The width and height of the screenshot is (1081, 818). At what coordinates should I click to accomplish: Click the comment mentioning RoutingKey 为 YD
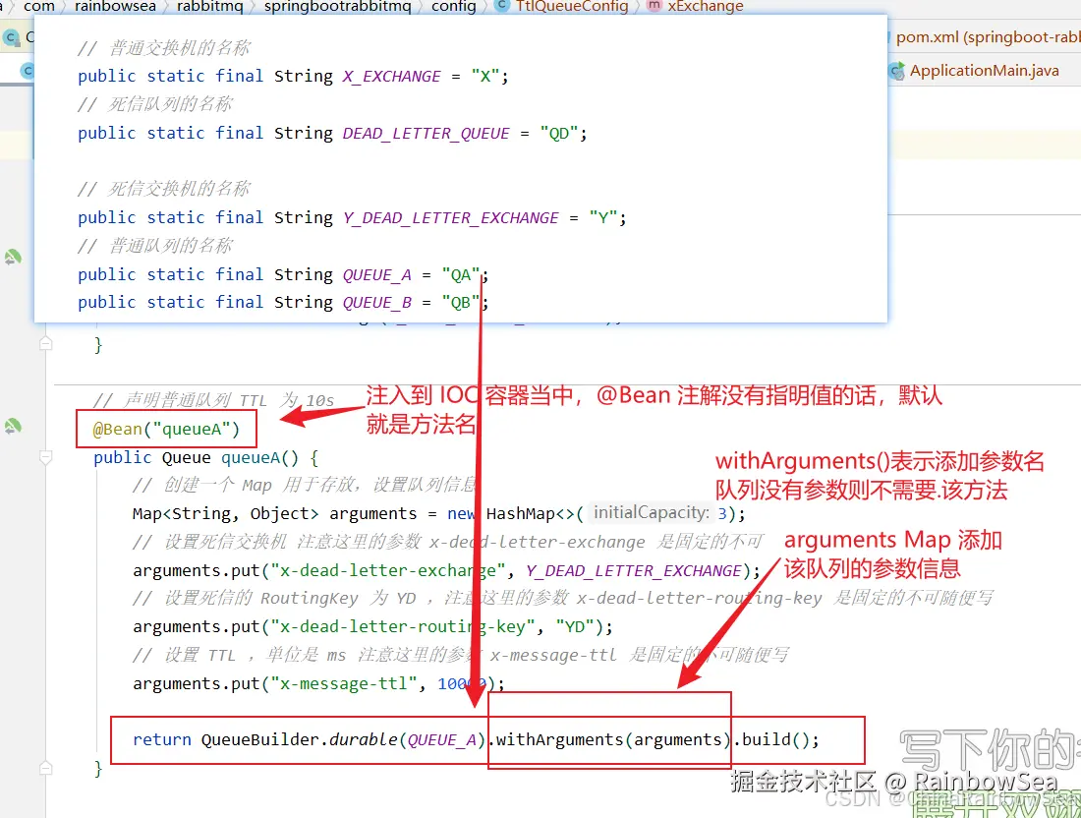tap(563, 598)
